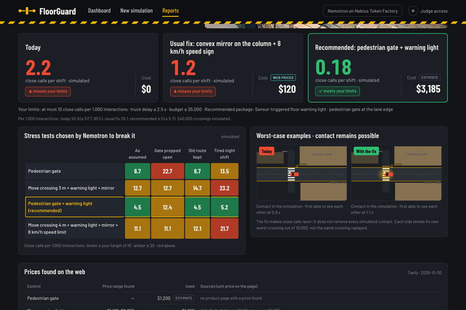Click the green With the fix tag

pos(366,151)
